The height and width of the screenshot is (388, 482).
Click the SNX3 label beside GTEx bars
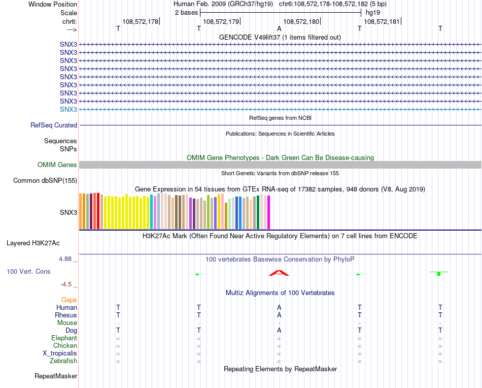(68, 212)
